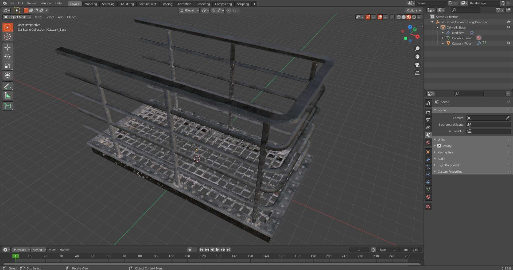The height and width of the screenshot is (270, 513).
Task: Open Keying dropdown in timeline
Action: [x=38, y=250]
